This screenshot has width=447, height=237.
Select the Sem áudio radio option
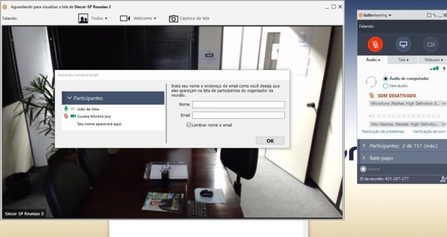386,85
